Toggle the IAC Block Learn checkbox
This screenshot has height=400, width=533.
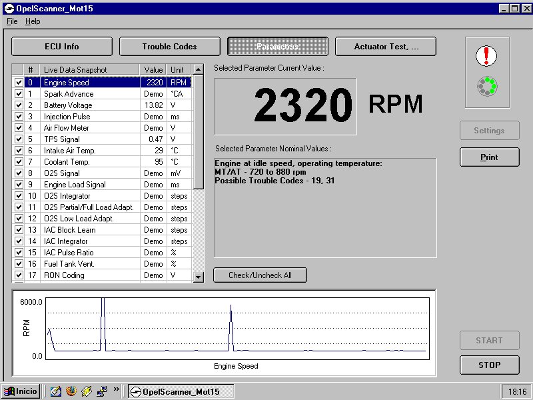click(x=19, y=230)
